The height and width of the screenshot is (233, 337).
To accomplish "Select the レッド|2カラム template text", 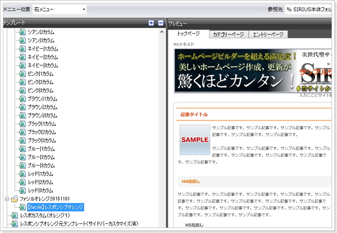I will [x=40, y=182].
